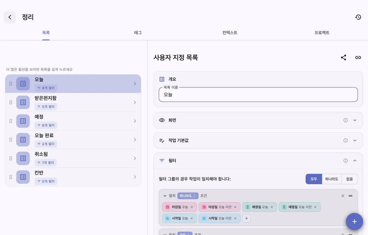This screenshot has width=368, height=235.
Task: Click the 6개 필터 badge on 예정
Action: (46, 125)
